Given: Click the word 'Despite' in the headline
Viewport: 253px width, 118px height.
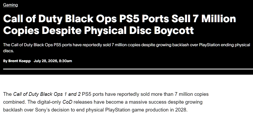Looking at the screenshot, I should [62, 30].
